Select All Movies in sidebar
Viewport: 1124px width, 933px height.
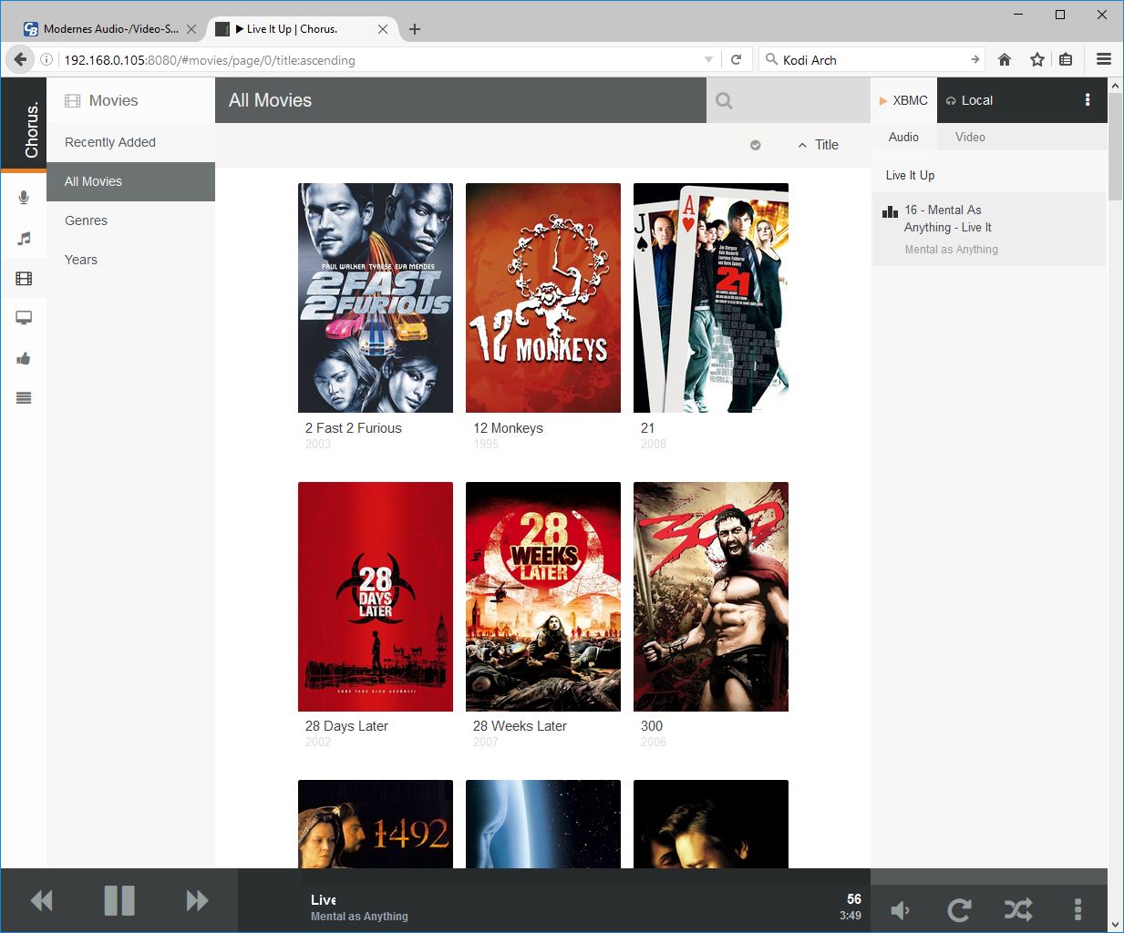click(x=130, y=181)
